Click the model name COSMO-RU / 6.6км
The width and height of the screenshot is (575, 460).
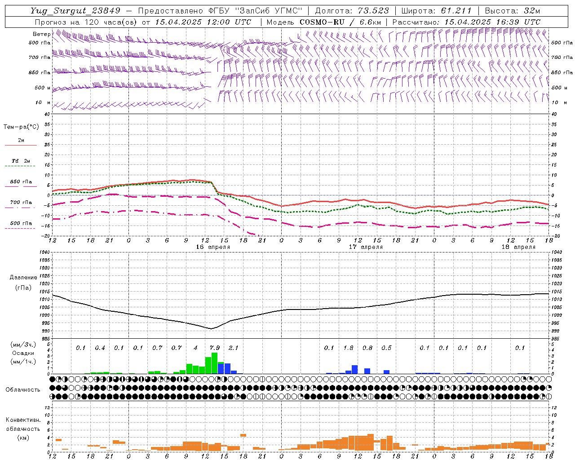(341, 22)
